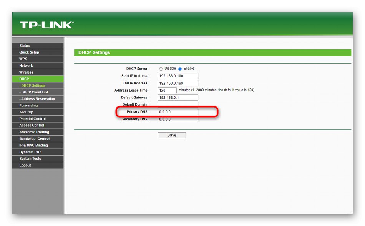
Task: Open Parental Control page
Action: [38, 119]
